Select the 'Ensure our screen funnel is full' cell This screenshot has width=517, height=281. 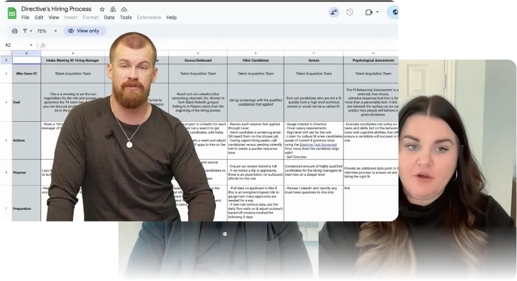[x=255, y=172]
